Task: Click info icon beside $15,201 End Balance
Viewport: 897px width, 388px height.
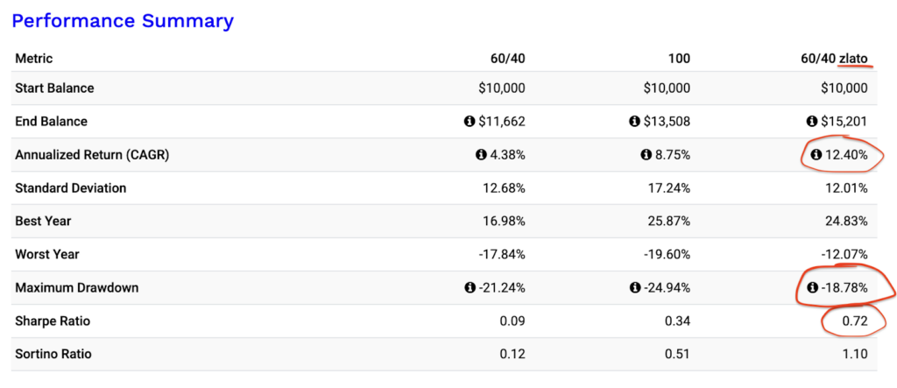Action: [812, 122]
